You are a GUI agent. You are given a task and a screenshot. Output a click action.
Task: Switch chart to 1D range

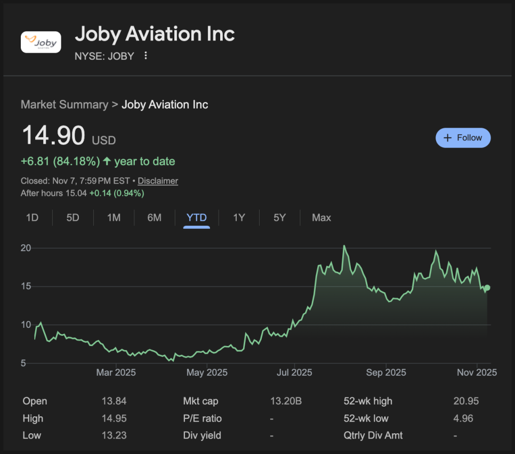pyautogui.click(x=32, y=218)
